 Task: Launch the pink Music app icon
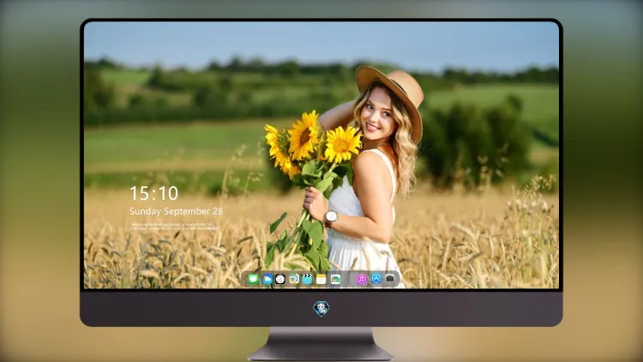coord(362,279)
